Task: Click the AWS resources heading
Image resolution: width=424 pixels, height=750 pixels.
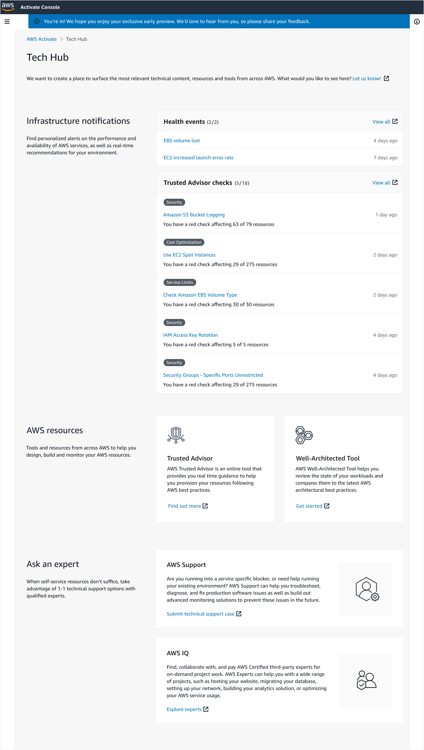Action: 55,430
